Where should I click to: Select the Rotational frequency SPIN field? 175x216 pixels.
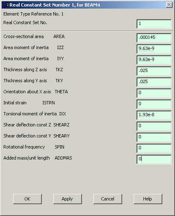154,148
